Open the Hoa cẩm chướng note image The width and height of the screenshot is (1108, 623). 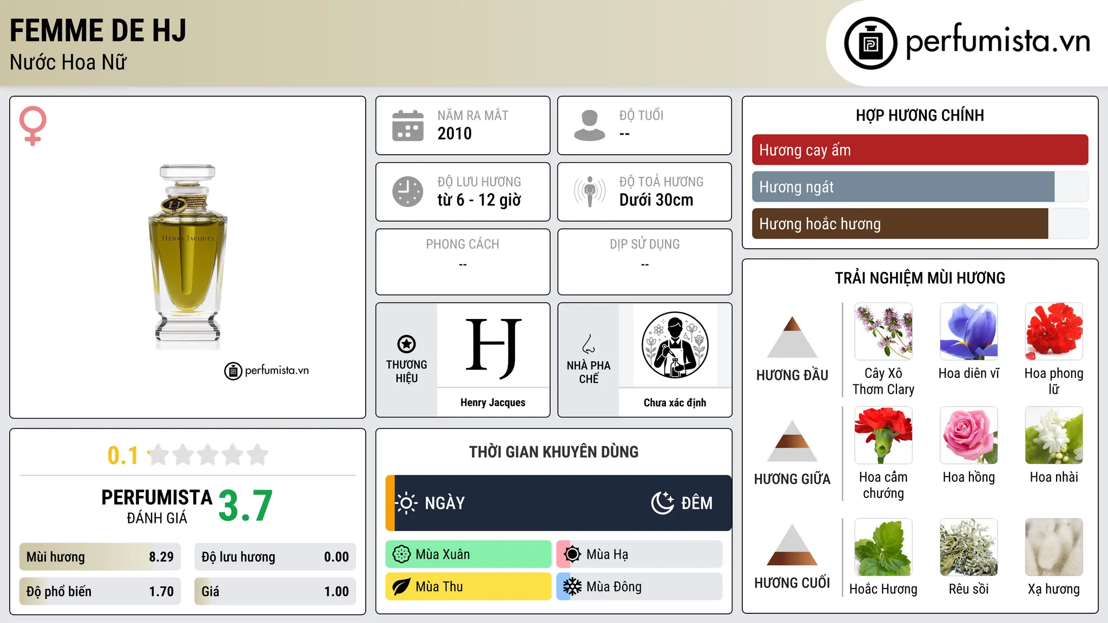(x=883, y=435)
